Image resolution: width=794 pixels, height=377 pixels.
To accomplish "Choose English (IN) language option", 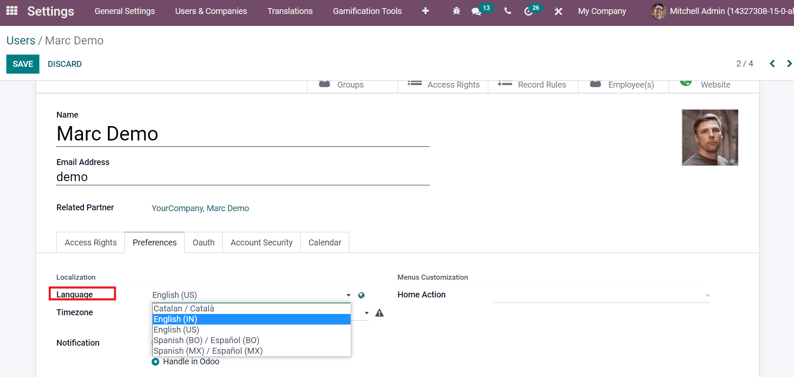I will point(252,319).
